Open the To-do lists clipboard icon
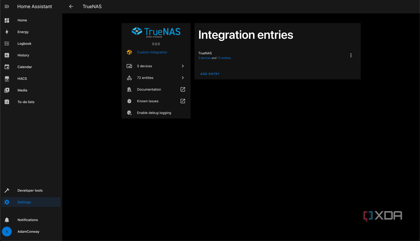The height and width of the screenshot is (241, 420). click(x=7, y=102)
